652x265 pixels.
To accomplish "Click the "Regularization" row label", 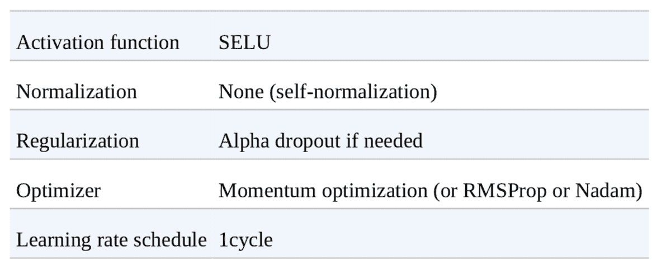I will (78, 140).
